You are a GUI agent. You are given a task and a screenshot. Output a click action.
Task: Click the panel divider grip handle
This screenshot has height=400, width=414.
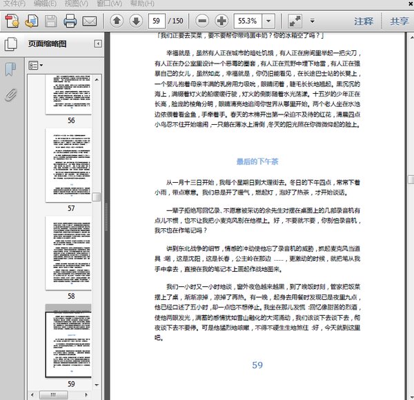coord(107,217)
